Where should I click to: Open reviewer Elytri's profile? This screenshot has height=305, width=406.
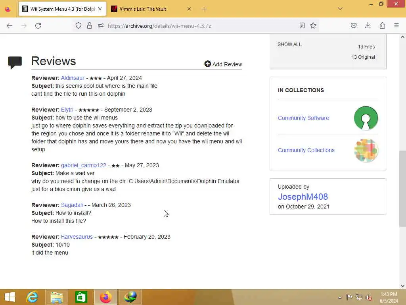pos(67,110)
